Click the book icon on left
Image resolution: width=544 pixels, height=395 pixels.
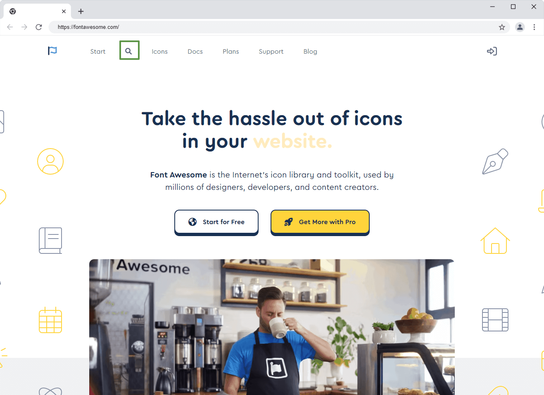pyautogui.click(x=50, y=241)
